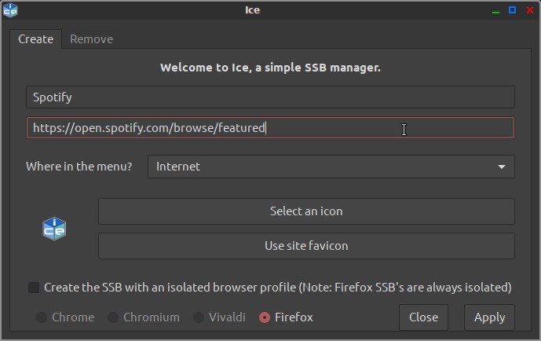The height and width of the screenshot is (341, 541).
Task: Click the dropdown arrow next to Internet
Action: 501,167
